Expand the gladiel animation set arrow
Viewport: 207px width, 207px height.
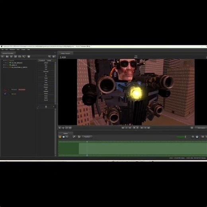tap(6, 65)
